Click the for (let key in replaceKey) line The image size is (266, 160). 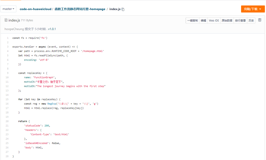pyautogui.click(x=39, y=99)
